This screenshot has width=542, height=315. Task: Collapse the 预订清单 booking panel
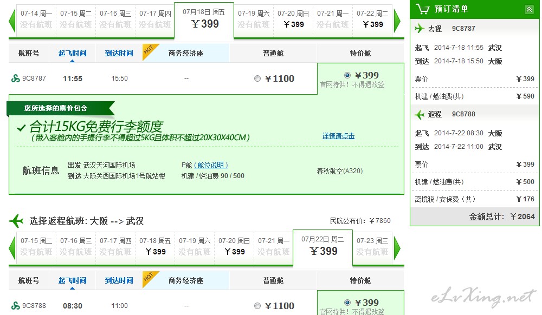pyautogui.click(x=529, y=9)
